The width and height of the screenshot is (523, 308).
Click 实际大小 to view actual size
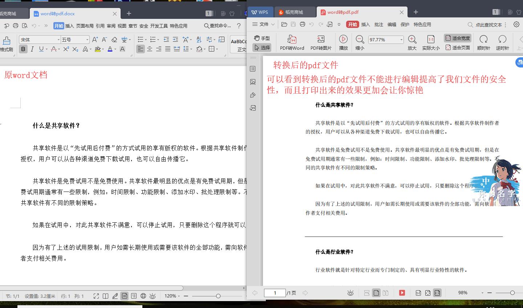[430, 42]
